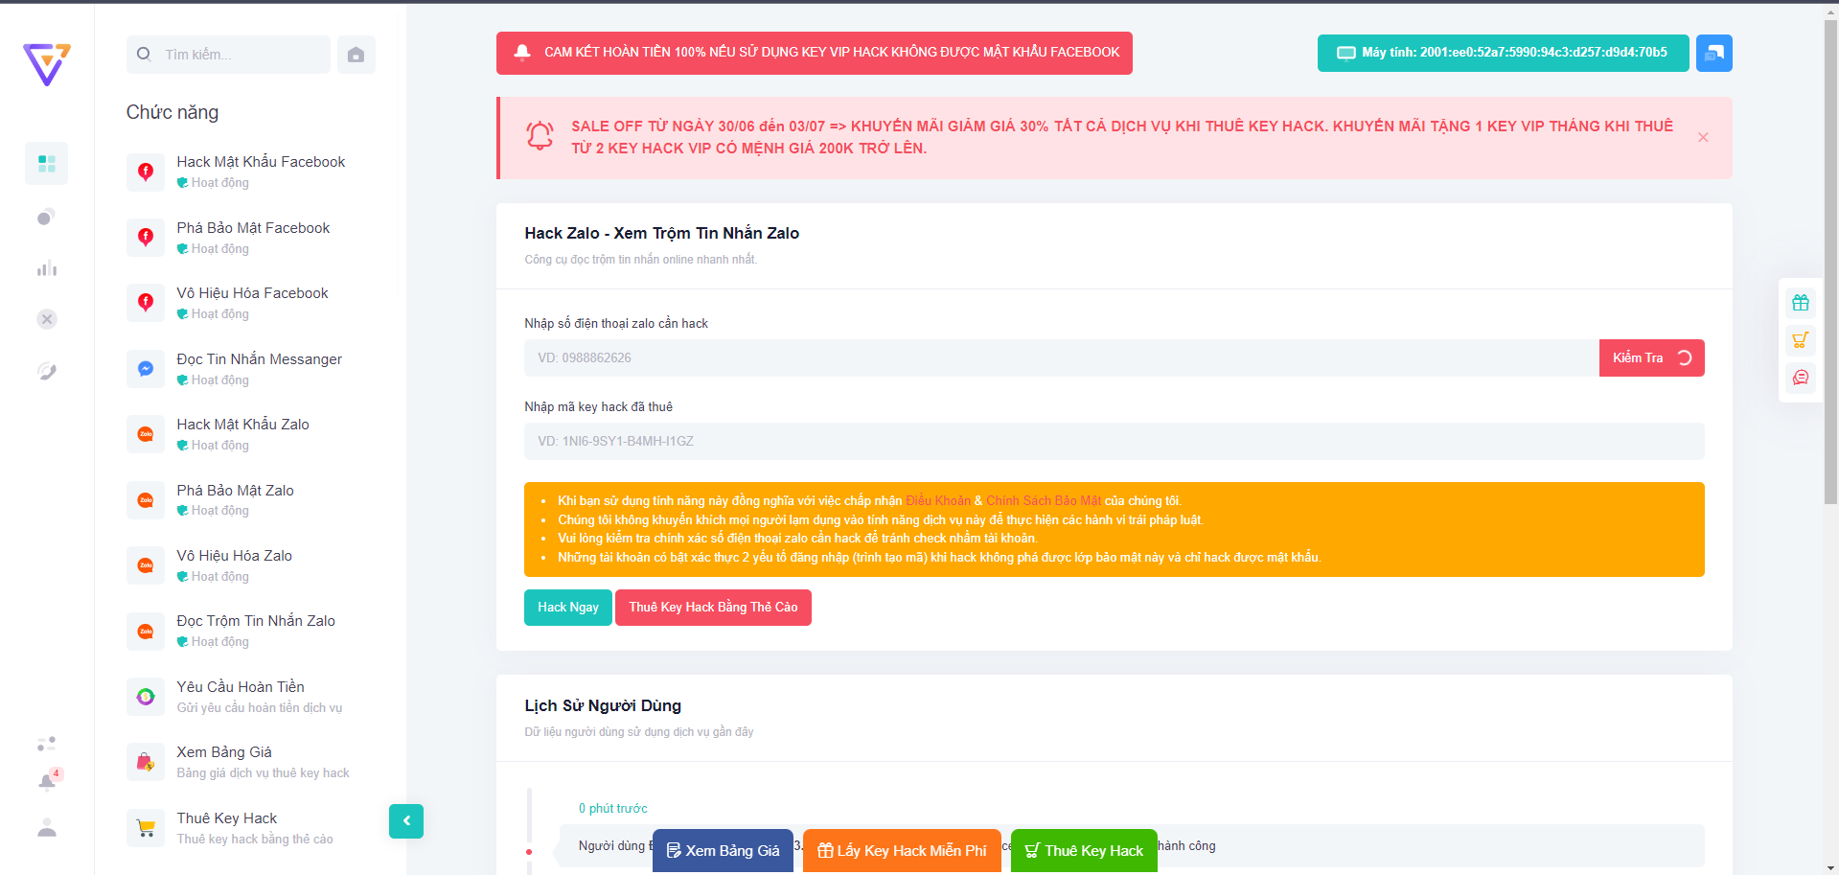Click Lấy Key Hack Miễn Phí button
The height and width of the screenshot is (875, 1839).
[902, 850]
